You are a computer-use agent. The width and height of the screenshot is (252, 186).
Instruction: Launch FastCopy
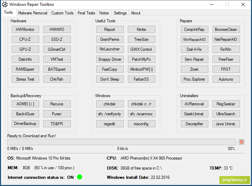110,69
